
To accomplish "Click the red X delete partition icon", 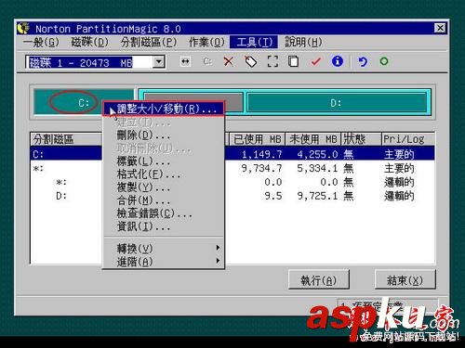I will click(x=229, y=61).
